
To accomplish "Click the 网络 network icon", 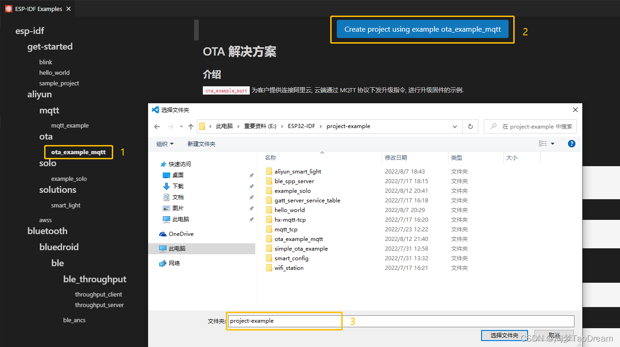I will (163, 263).
